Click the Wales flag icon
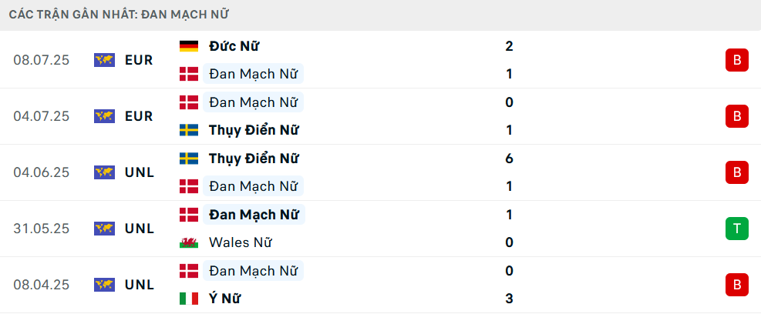Image resolution: width=761 pixels, height=314 pixels. [189, 242]
